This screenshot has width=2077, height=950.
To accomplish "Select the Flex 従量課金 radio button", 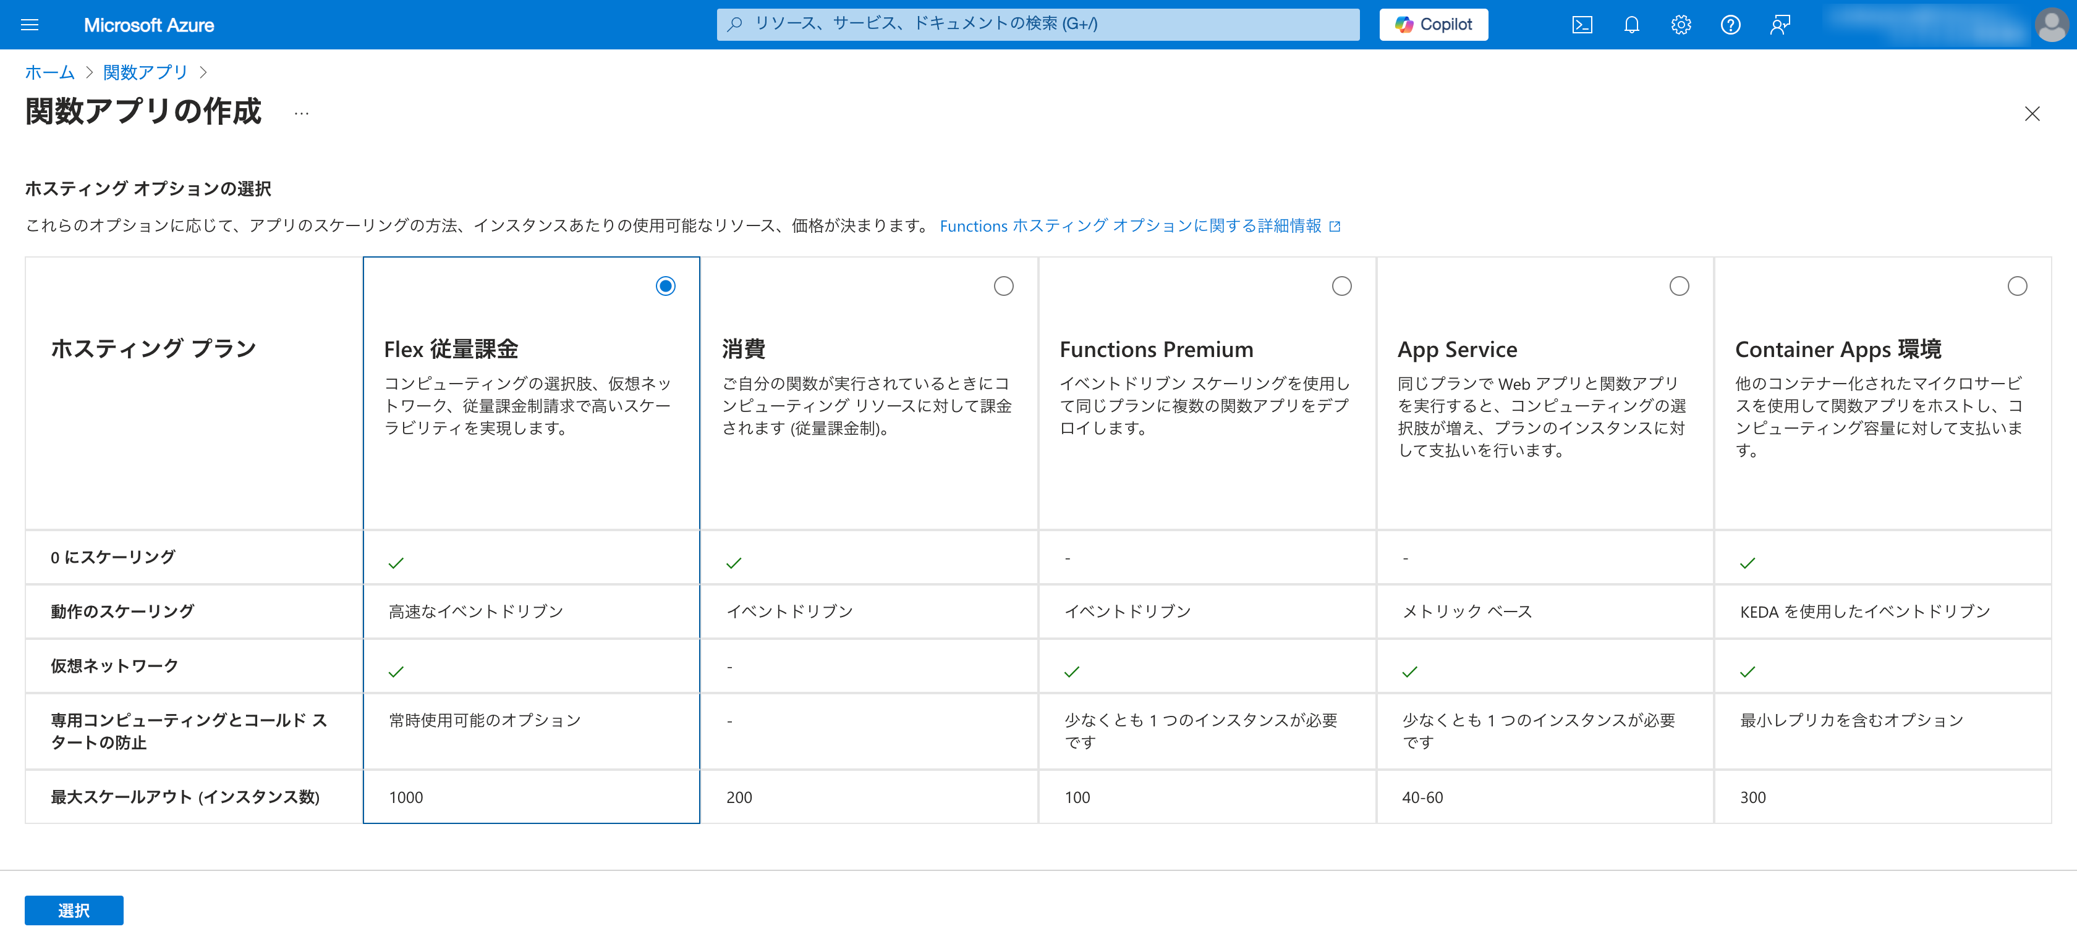I will pyautogui.click(x=665, y=286).
